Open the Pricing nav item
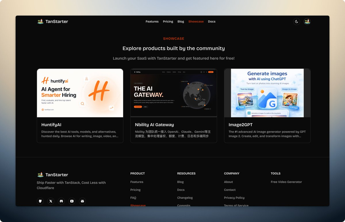The image size is (345, 222). [168, 22]
